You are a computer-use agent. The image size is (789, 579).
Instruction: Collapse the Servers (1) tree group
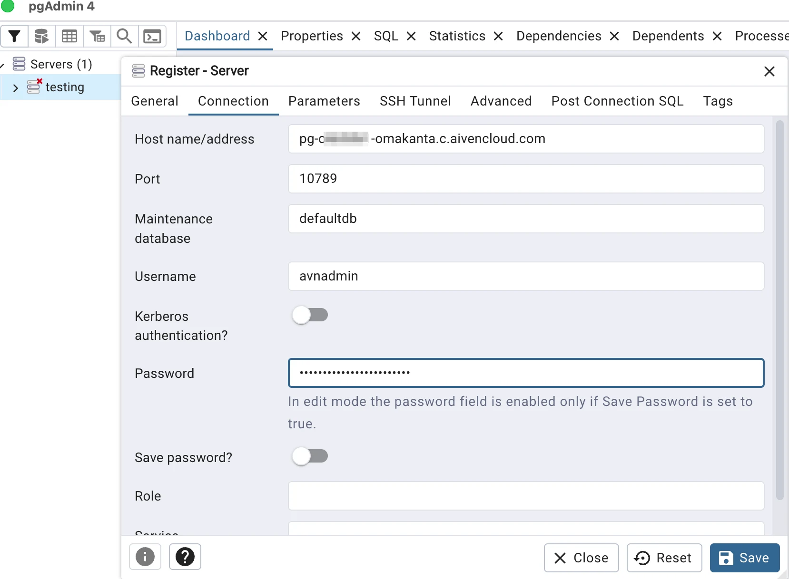tap(2, 65)
